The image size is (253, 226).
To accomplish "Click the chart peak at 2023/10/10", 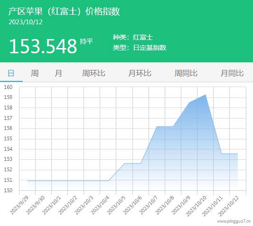I will tap(206, 95).
